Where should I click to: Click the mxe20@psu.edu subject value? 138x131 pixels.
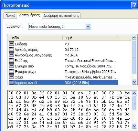click(x=90, y=77)
